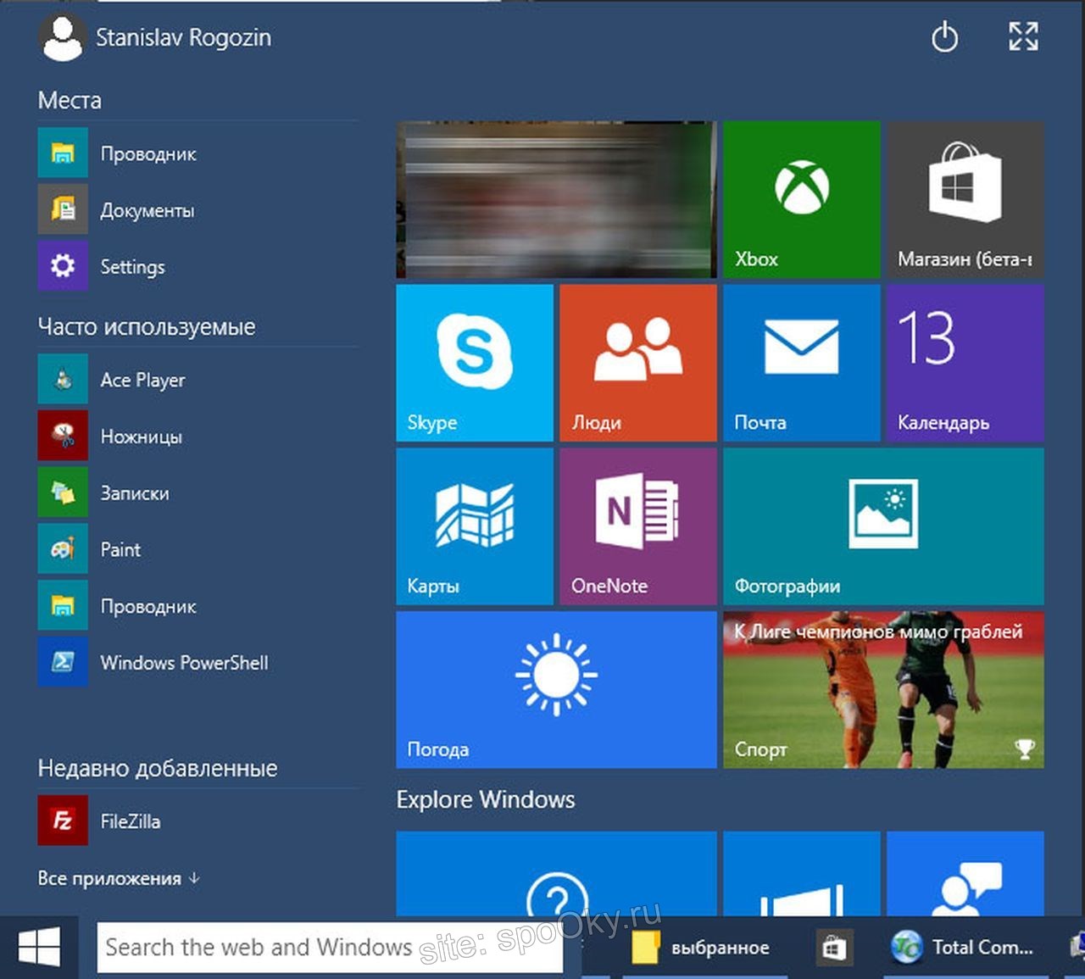1085x979 pixels.
Task: Open the Погода weather tile
Action: coord(556,690)
